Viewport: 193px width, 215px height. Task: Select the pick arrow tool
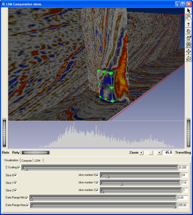tap(189, 11)
